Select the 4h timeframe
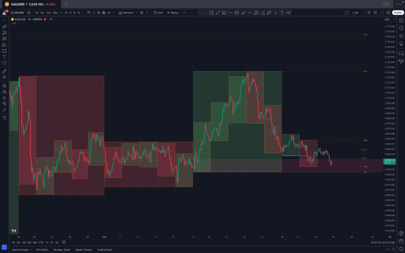 click(x=66, y=13)
